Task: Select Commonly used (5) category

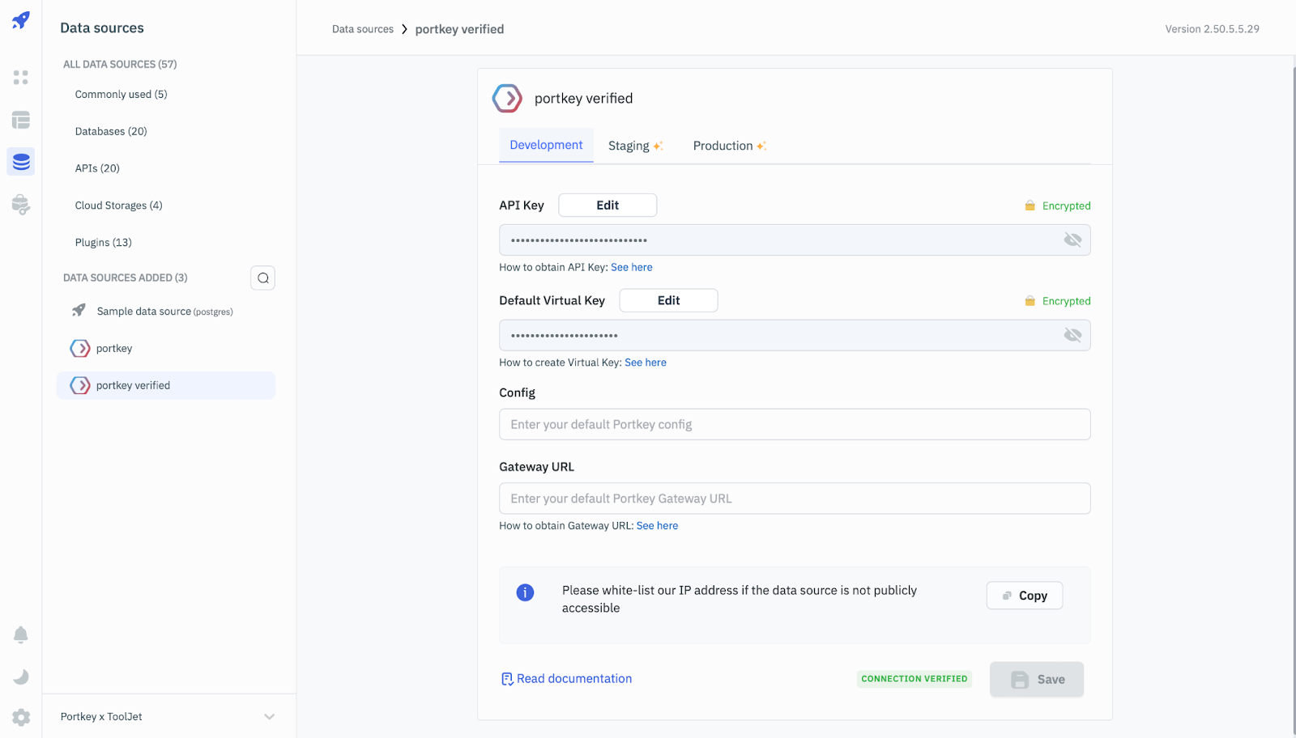Action: (x=122, y=95)
